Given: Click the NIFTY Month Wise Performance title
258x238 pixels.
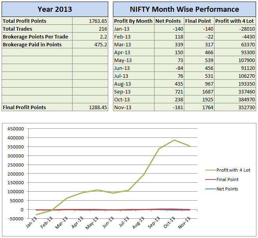Looking at the screenshot, I should click(x=184, y=9).
